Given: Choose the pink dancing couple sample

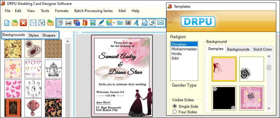Looking at the screenshot, I should [x=224, y=69].
